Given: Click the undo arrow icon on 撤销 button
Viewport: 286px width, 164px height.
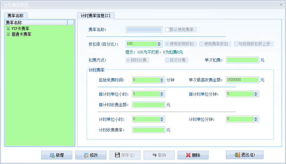Looking at the screenshot, I should (x=154, y=155).
